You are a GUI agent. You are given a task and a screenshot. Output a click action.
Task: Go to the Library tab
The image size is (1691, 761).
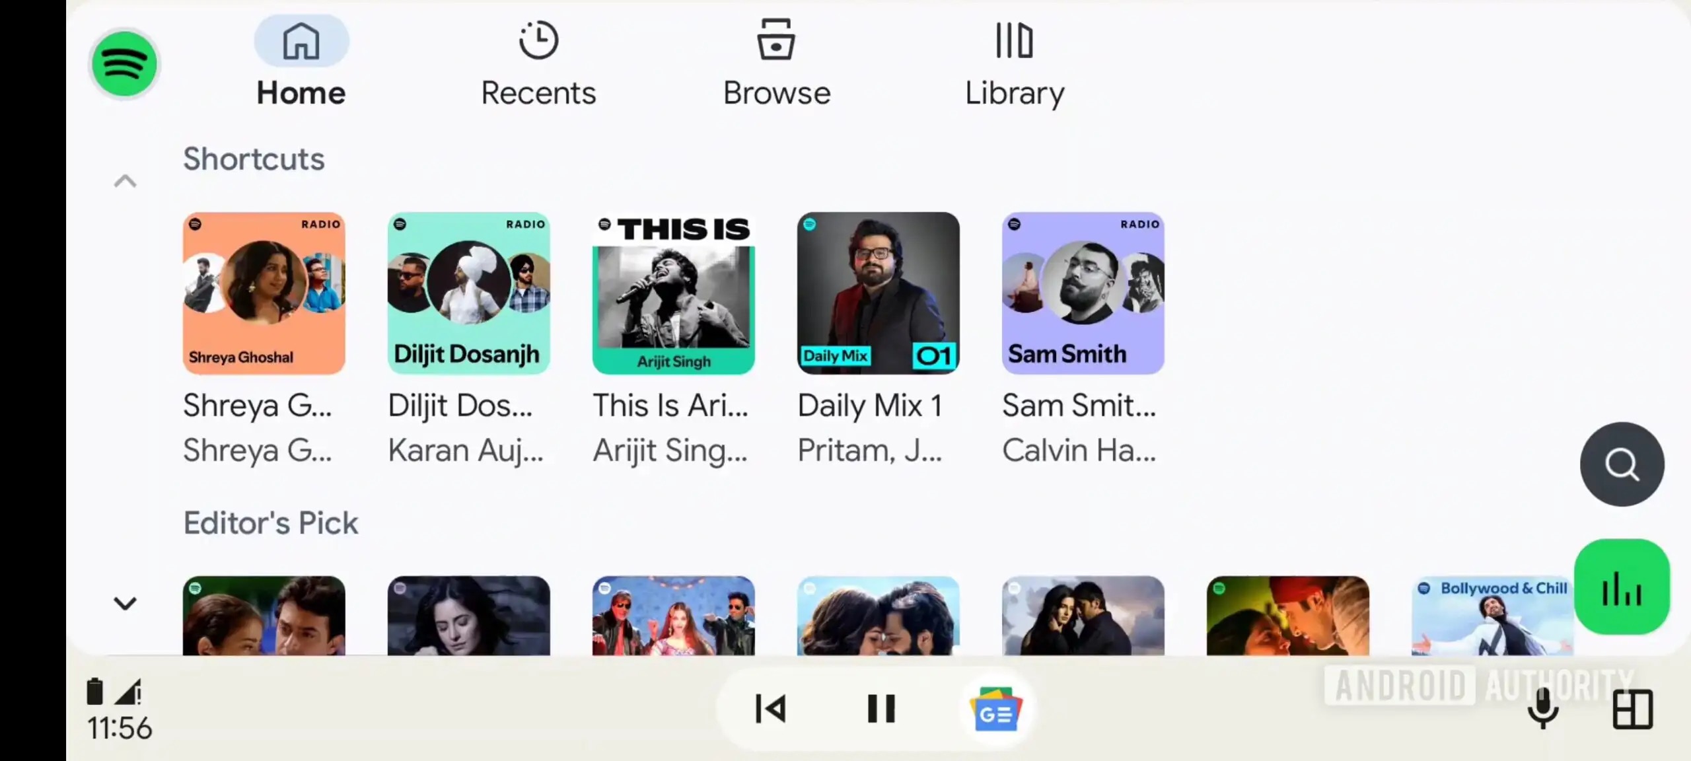(x=1015, y=64)
